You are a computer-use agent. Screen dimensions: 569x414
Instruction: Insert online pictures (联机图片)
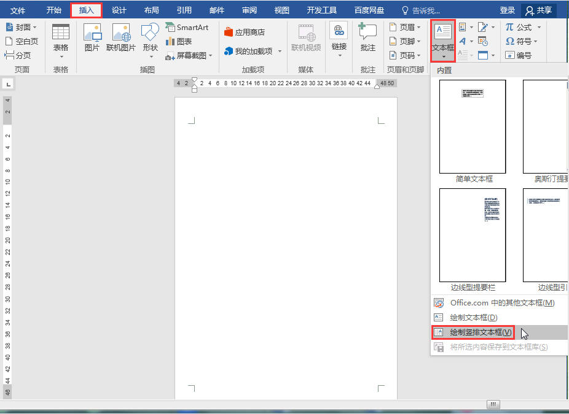point(121,37)
